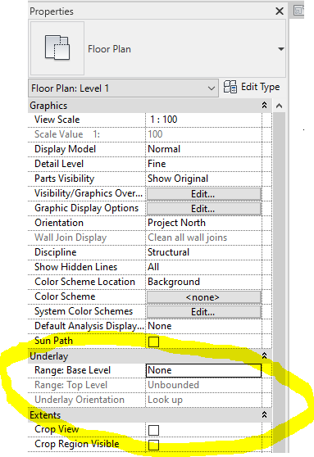Select the View Scale label
This screenshot has height=457, width=314.
click(x=57, y=120)
